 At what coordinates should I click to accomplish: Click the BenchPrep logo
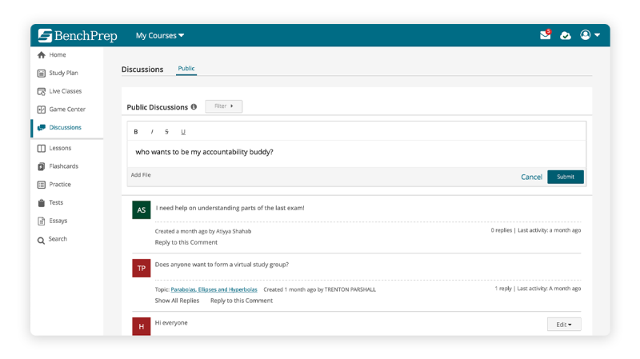[x=78, y=35]
